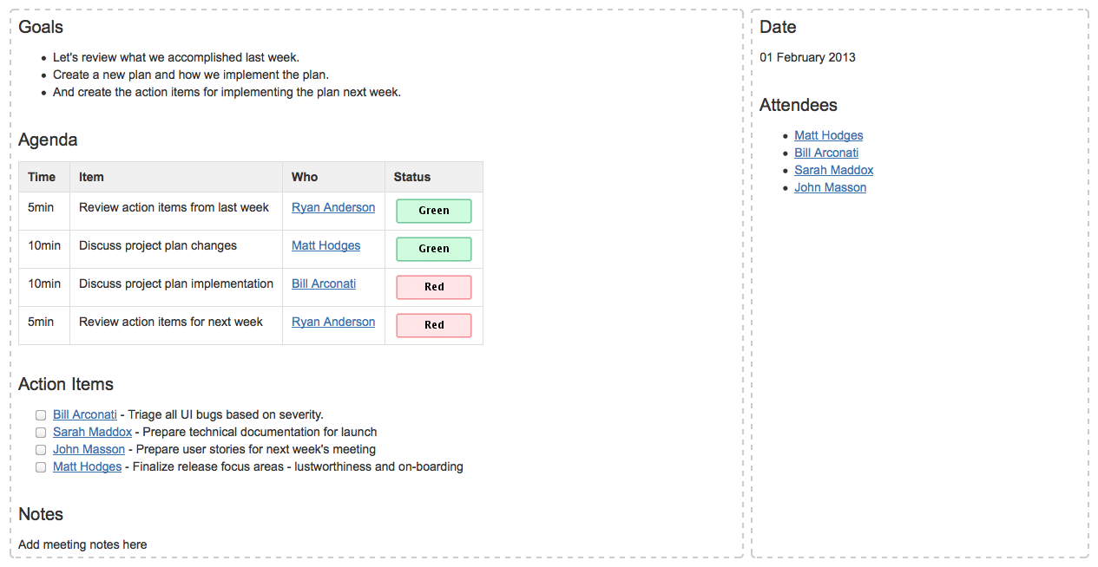Select John Masson in the Attendees list
The image size is (1098, 567).
(x=830, y=188)
